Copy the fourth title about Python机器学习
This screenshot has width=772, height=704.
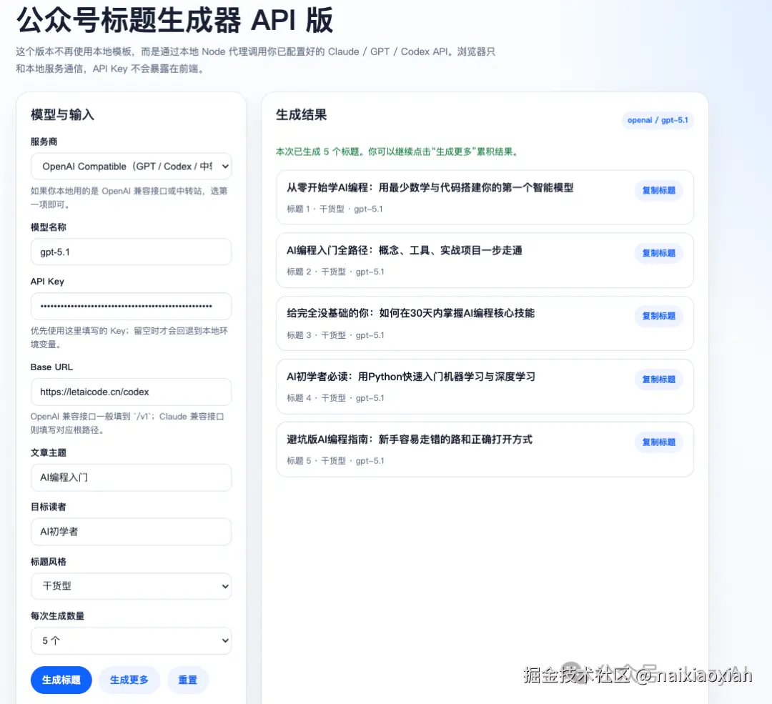pyautogui.click(x=658, y=379)
